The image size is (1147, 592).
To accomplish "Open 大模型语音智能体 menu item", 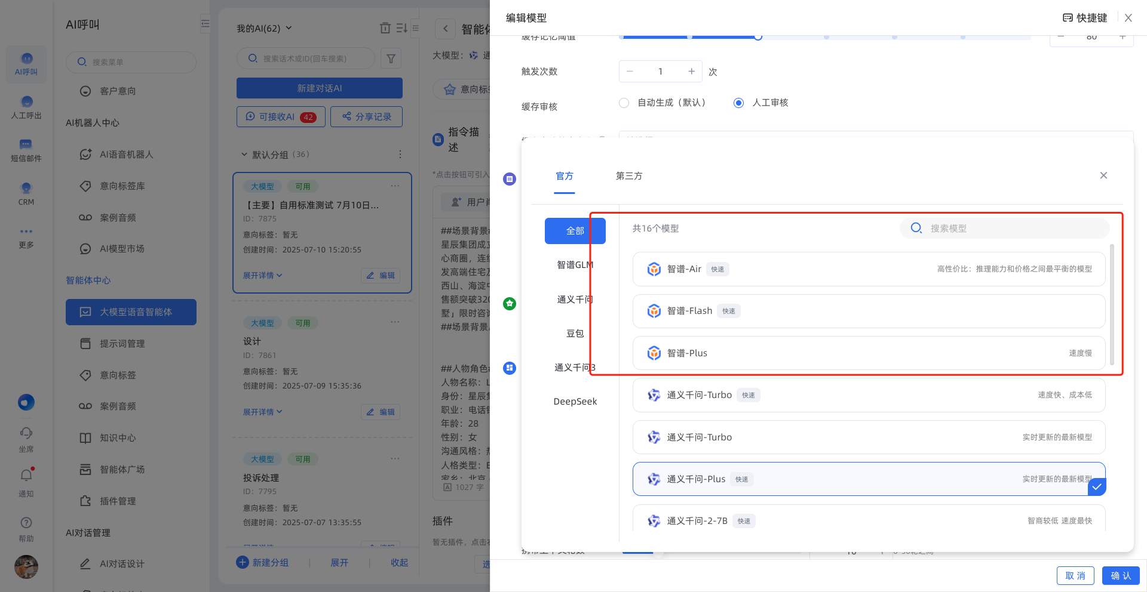I will click(131, 312).
